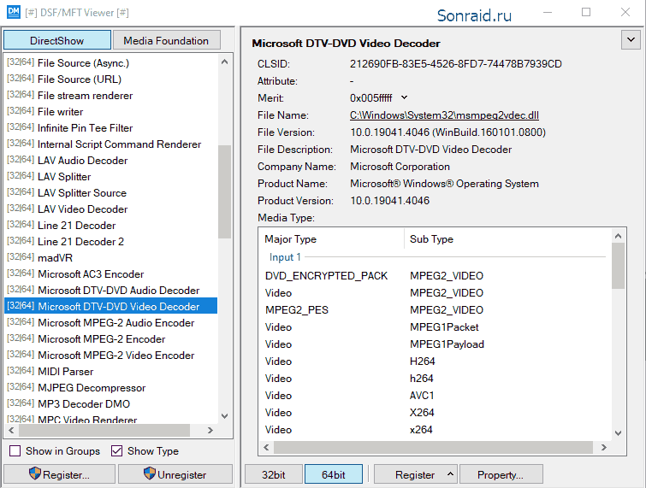Screen dimensions: 646x488
Task: Click the media type list vertical scrollbar thumb
Action: [618, 266]
